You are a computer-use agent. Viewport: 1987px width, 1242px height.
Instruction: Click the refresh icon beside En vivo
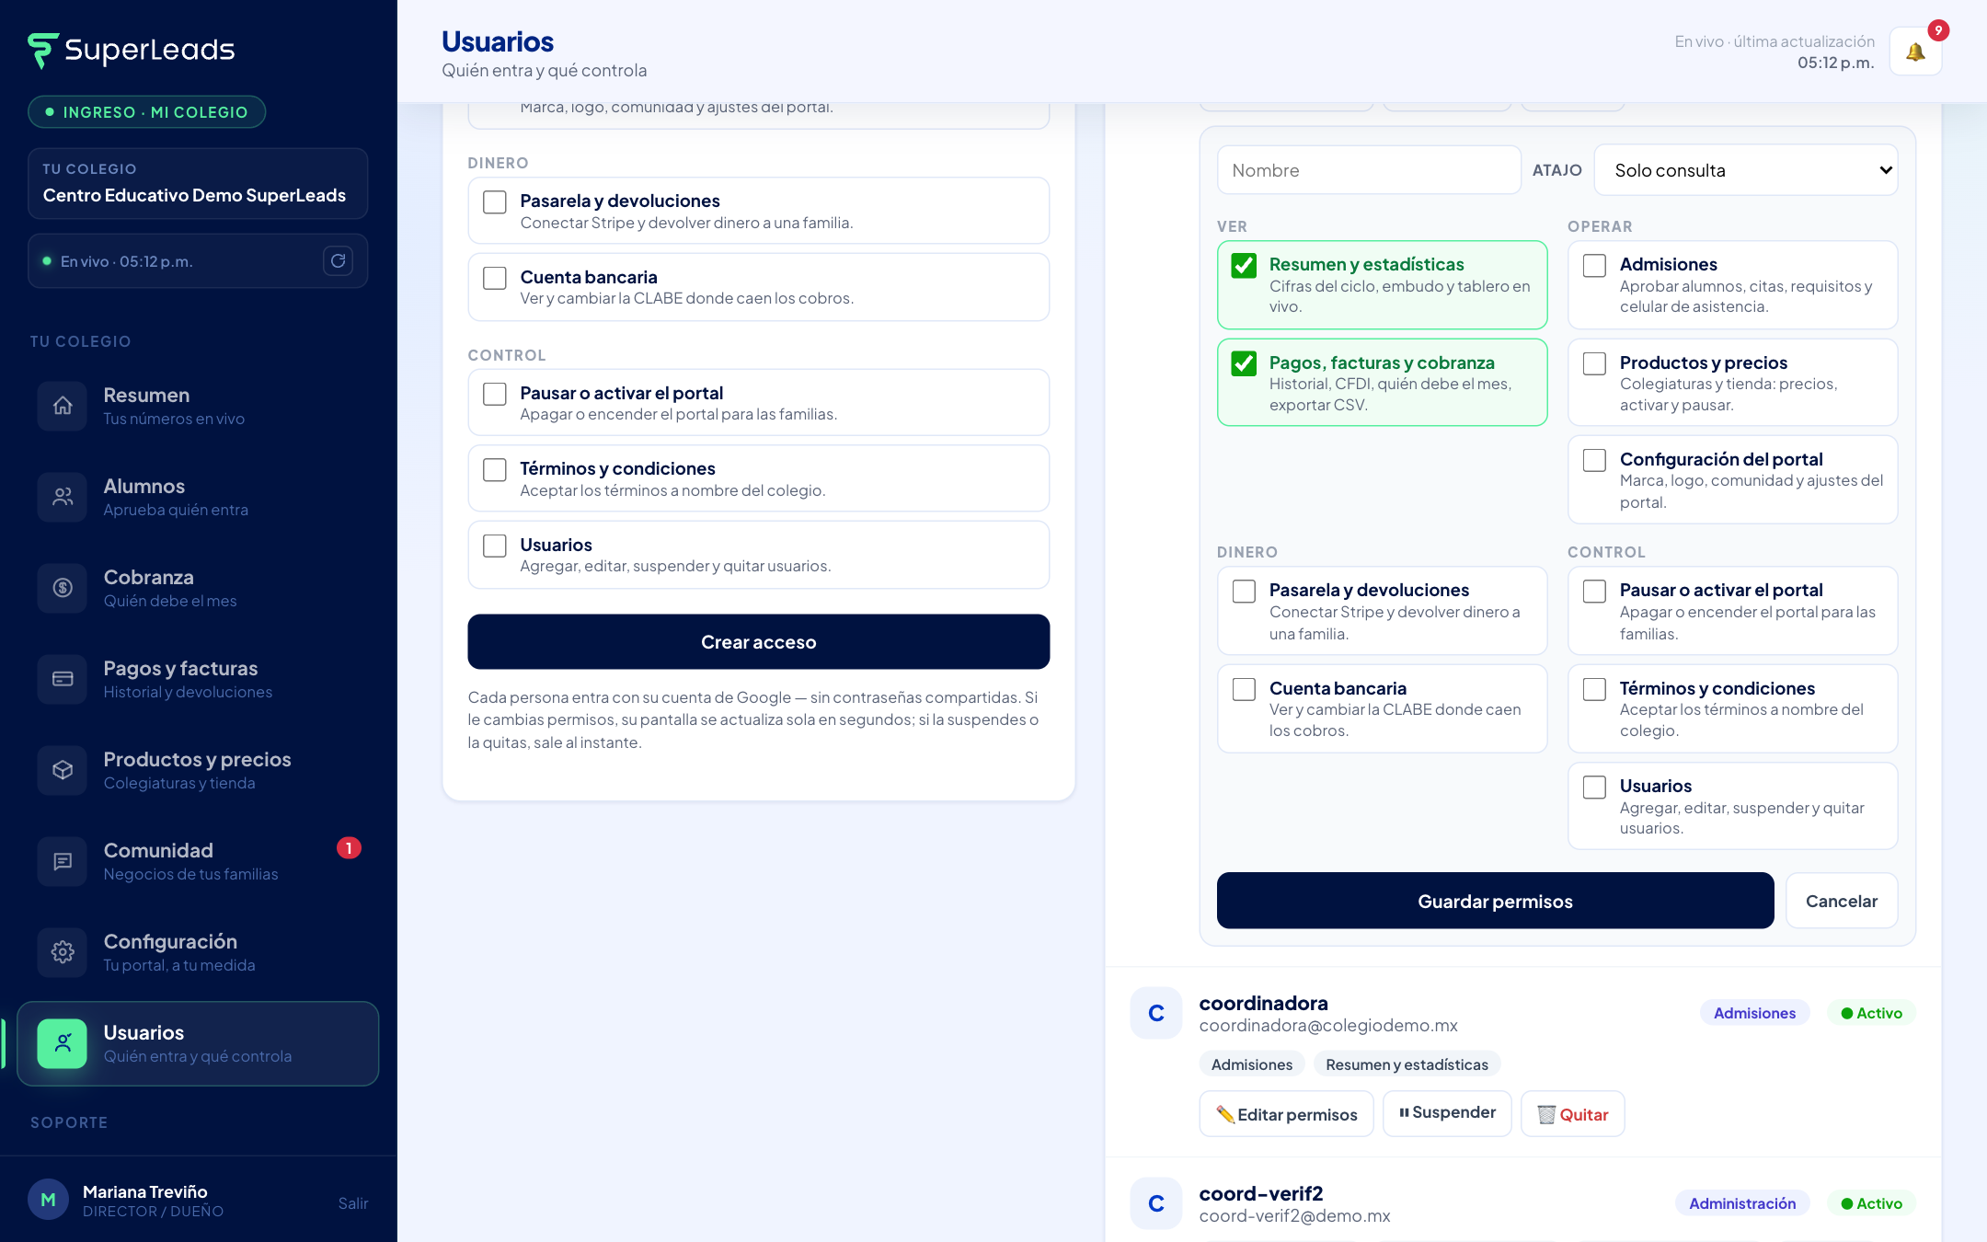(x=339, y=261)
